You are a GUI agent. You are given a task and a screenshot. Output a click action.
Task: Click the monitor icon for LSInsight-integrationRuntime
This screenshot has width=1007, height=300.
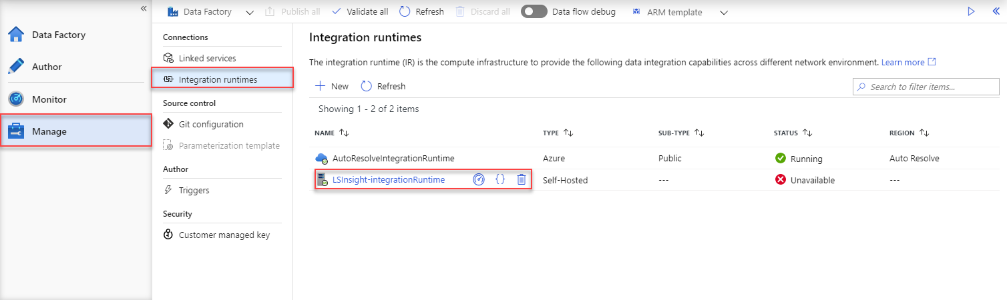(479, 179)
